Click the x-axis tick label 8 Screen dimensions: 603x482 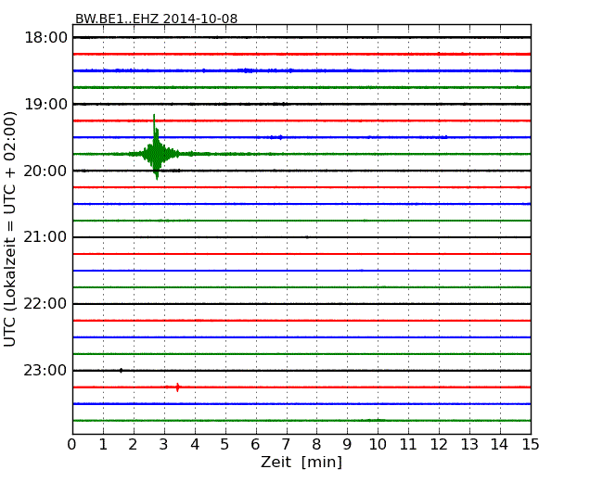coord(316,445)
